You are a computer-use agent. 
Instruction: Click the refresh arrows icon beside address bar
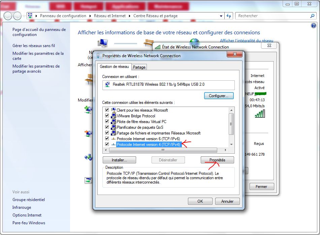229,16
